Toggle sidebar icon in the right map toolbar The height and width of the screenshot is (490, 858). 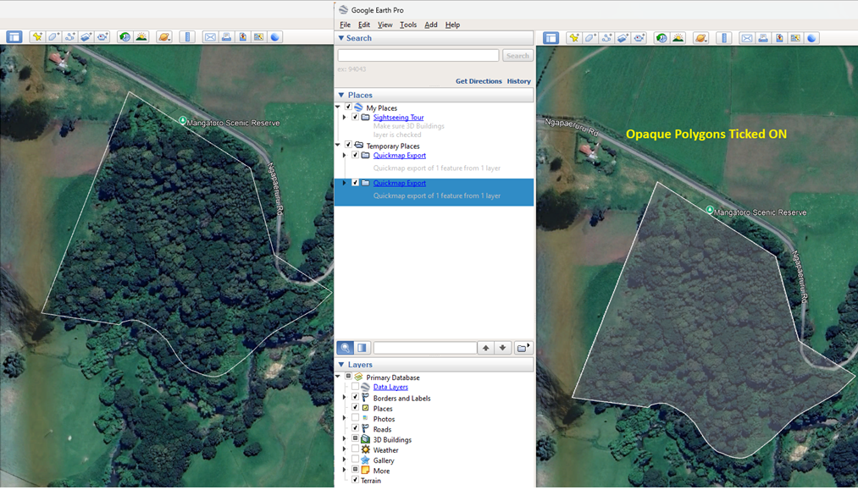[x=551, y=38]
